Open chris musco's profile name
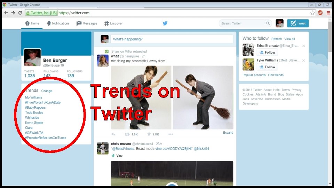The image size is (334, 188). point(121,144)
